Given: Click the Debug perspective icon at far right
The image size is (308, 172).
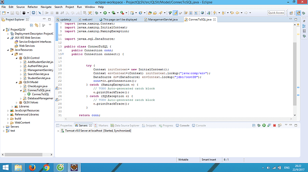Looking at the screenshot, I should (304, 13).
